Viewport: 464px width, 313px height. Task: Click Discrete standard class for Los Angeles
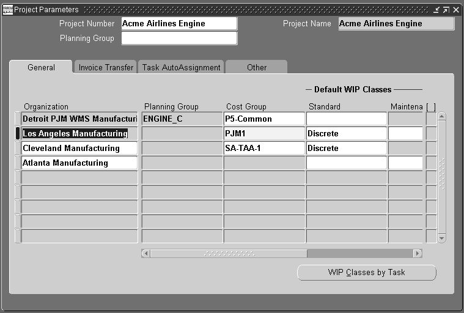pos(347,133)
